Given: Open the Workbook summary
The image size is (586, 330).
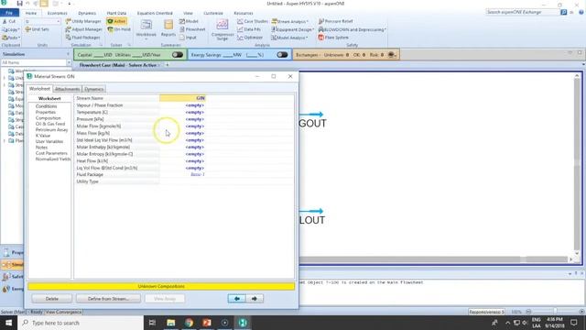Looking at the screenshot, I should [146, 28].
